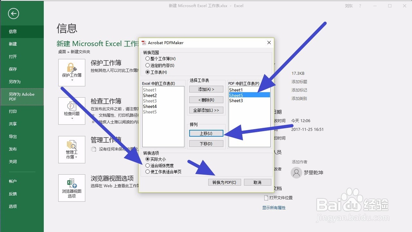The width and height of the screenshot is (412, 232).
Task: Open the Manage Workbook dropdown
Action: click(72, 150)
